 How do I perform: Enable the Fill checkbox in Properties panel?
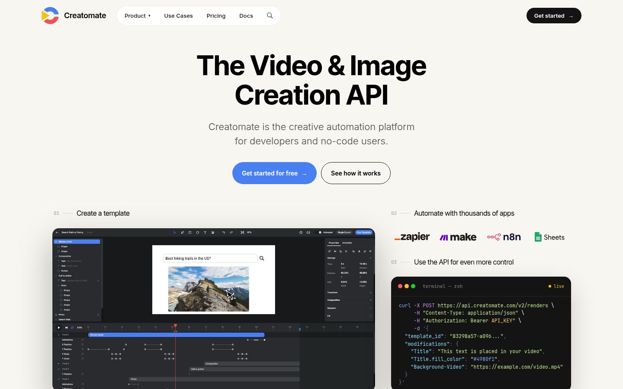click(370, 316)
